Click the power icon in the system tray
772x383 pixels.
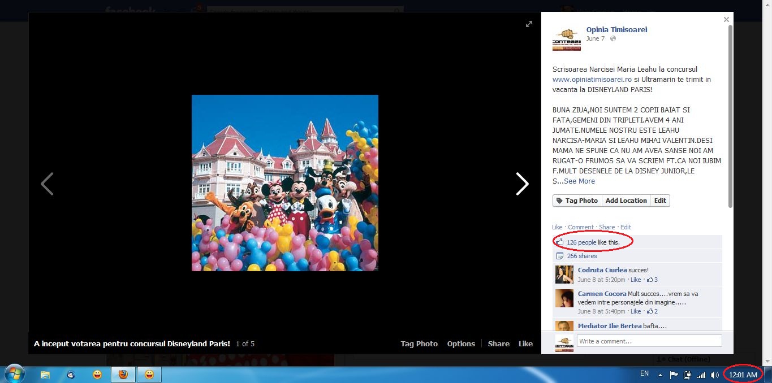click(688, 375)
